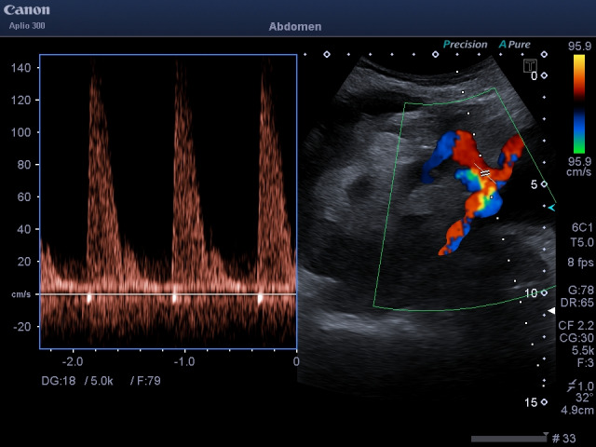Click the sample gate size icon beside 1.0
This screenshot has width=596, height=447.
(x=568, y=386)
